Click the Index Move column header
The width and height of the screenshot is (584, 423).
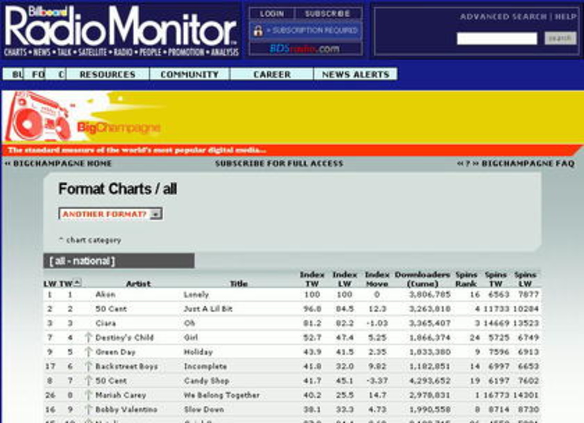pyautogui.click(x=377, y=279)
